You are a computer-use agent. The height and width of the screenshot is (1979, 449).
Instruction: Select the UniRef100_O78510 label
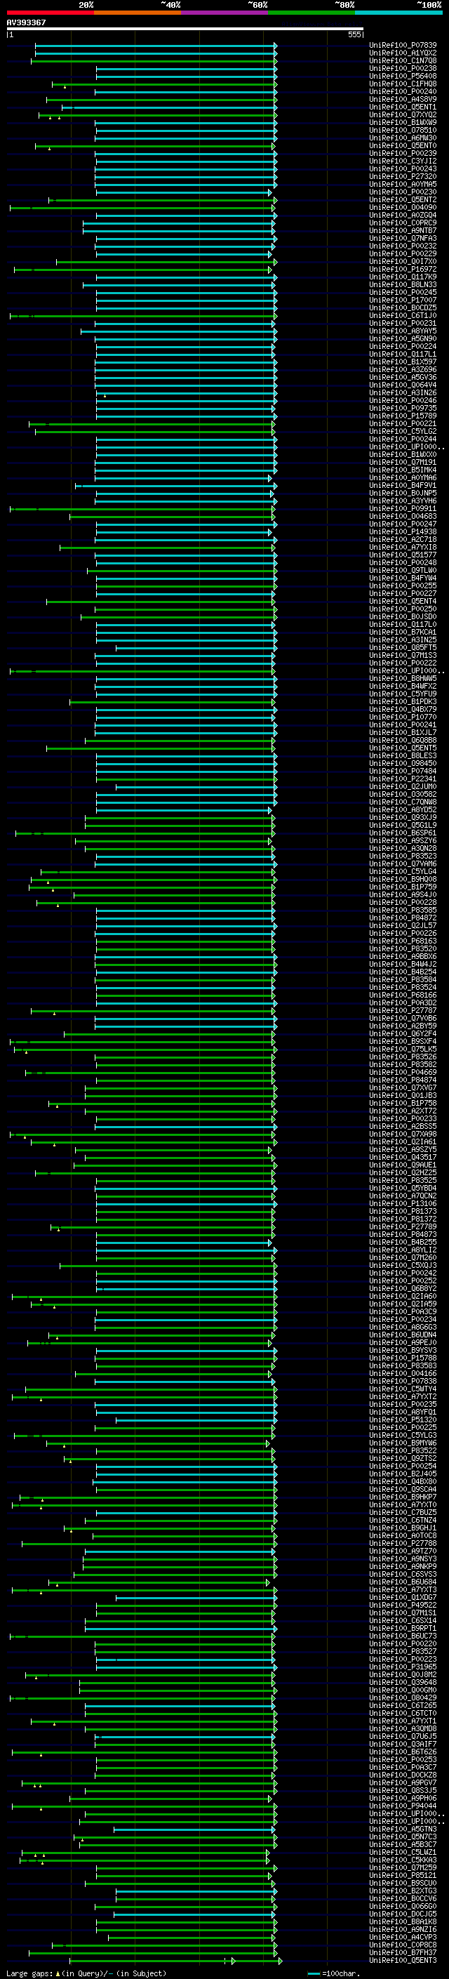point(403,130)
